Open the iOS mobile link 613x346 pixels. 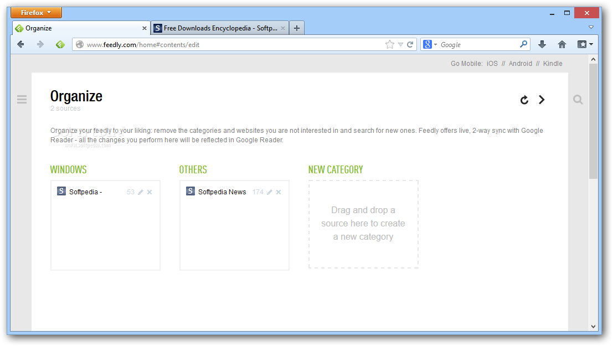(x=492, y=63)
